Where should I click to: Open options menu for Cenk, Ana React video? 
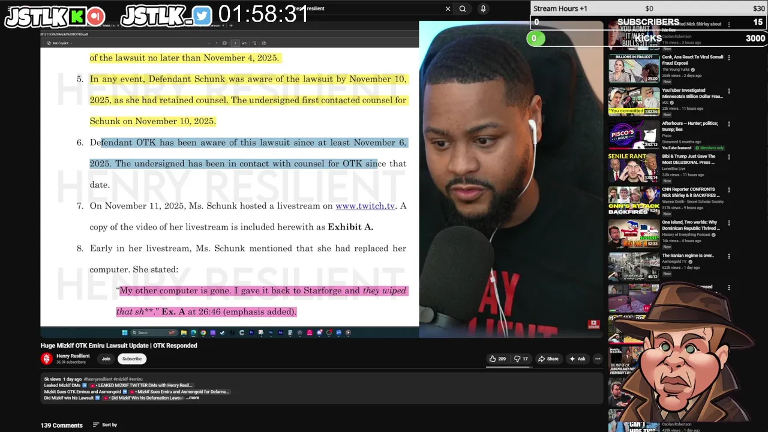pyautogui.click(x=729, y=58)
